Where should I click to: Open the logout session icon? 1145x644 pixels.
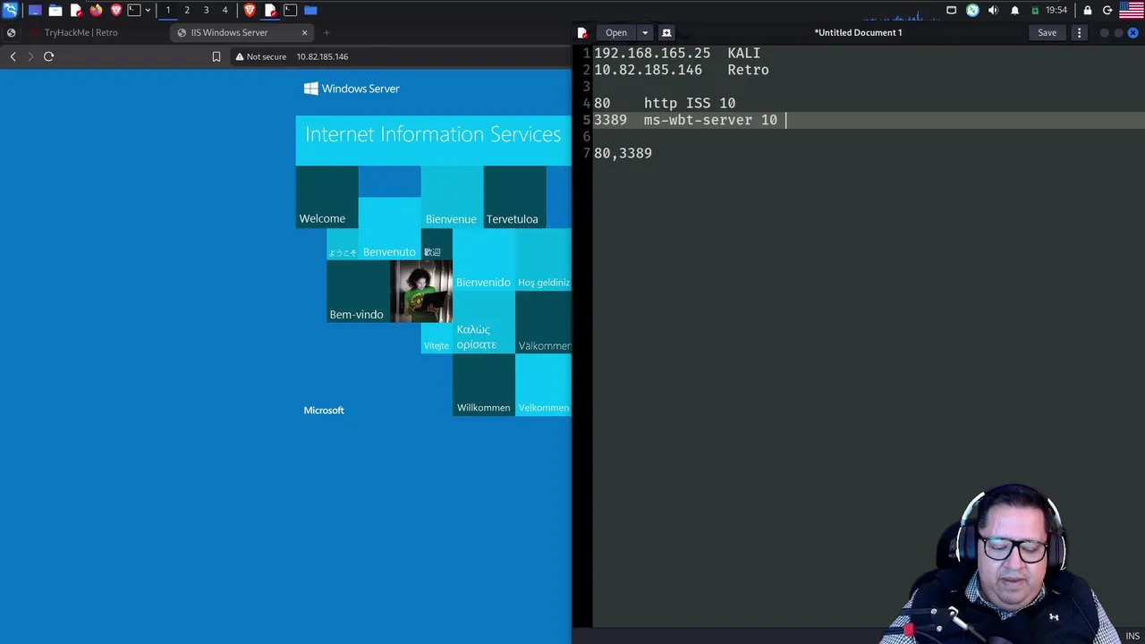(x=1107, y=10)
